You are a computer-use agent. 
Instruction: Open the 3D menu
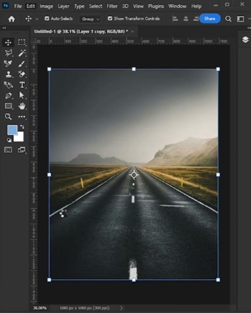tap(125, 6)
